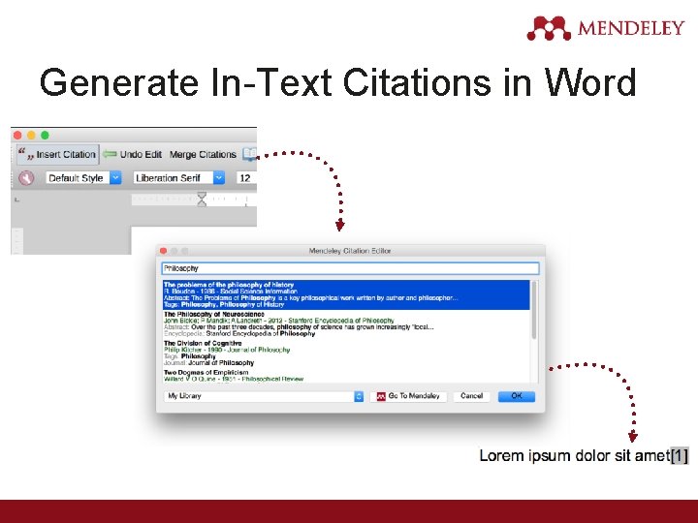
Task: Click the round wrench icon beside Default Style
Action: click(x=26, y=178)
